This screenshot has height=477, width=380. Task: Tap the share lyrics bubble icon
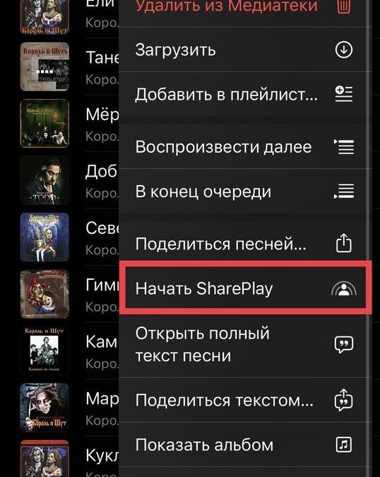pyautogui.click(x=344, y=400)
